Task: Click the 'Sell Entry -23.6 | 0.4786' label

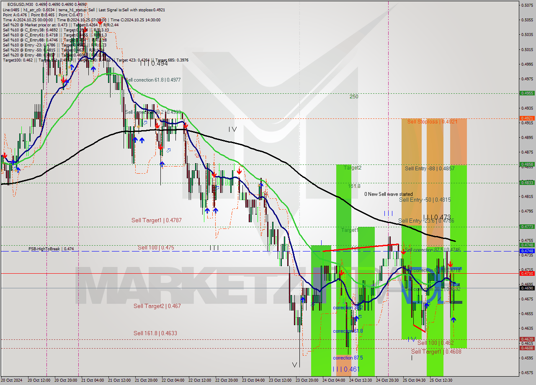Action: coord(426,221)
